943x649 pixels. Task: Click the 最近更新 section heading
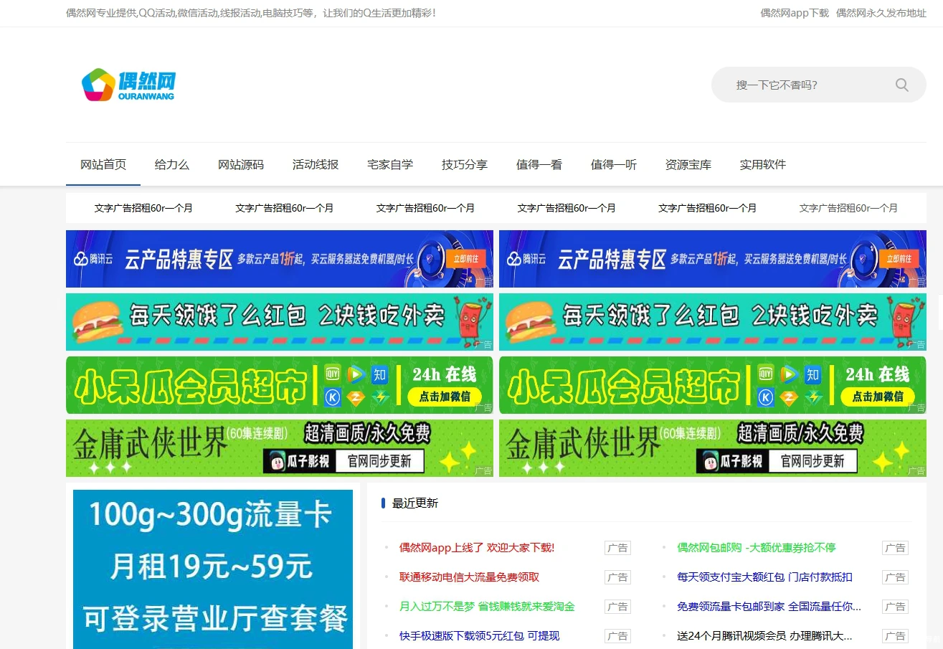[x=415, y=503]
